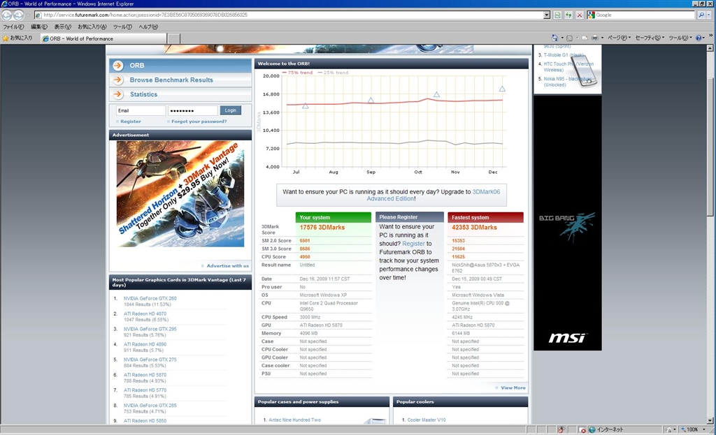Expand the Home button dropdown arrow
The image size is (716, 435).
tap(562, 38)
